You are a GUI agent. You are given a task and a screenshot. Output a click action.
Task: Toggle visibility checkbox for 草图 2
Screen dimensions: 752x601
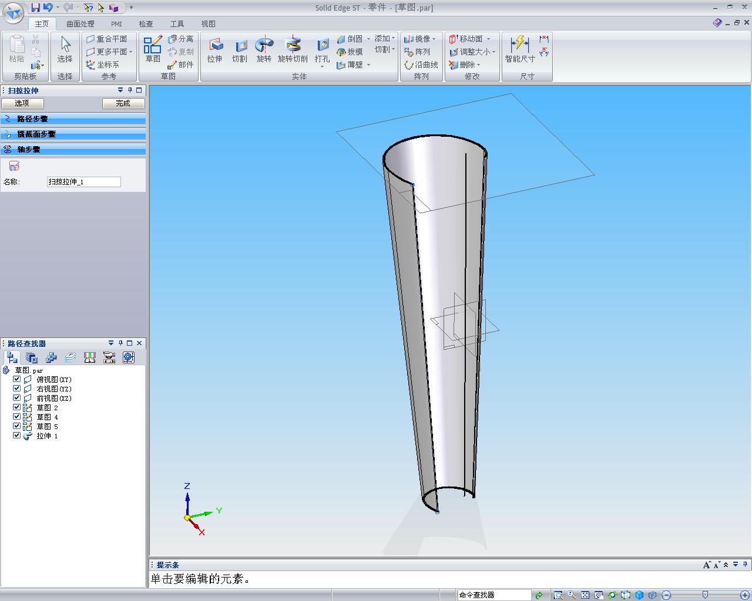tap(16, 407)
